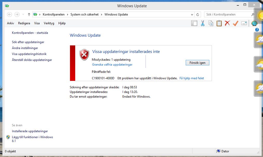Click the Misslyckades: 1 uppdatering text
This screenshot has height=157, width=263.
(x=111, y=60)
